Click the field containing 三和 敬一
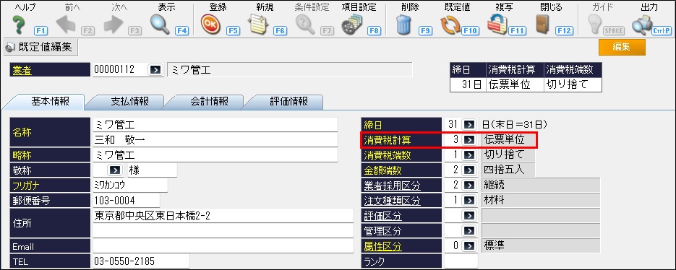 coord(215,140)
